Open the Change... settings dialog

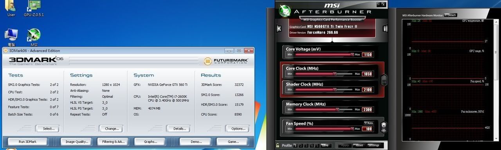click(112, 129)
